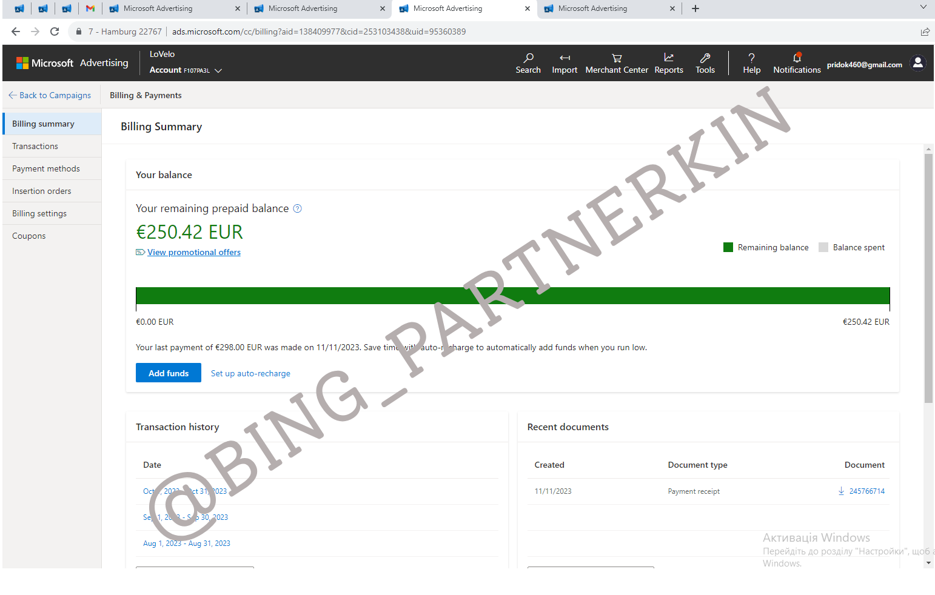
Task: Open Transactions in the sidebar
Action: coord(35,146)
